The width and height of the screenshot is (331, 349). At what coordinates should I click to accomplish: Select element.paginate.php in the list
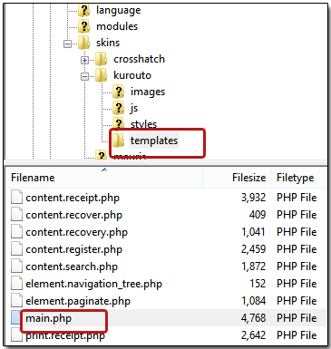point(78,301)
